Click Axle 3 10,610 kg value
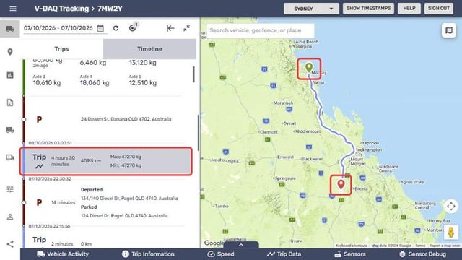The width and height of the screenshot is (462, 260). point(47,83)
